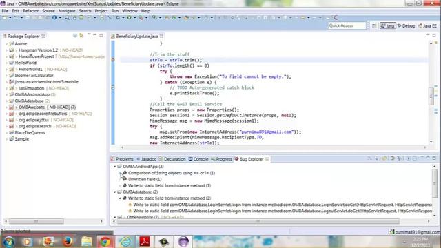Image resolution: width=441 pixels, height=248 pixels.
Task: Expand the Anime project
Action: 6,44
